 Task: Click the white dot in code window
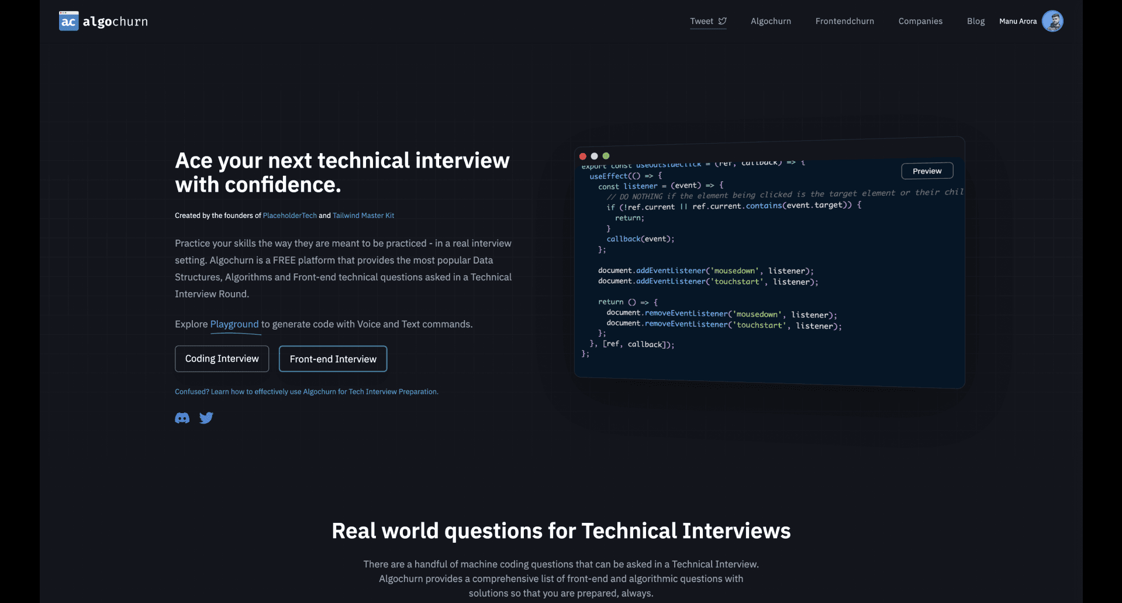595,156
